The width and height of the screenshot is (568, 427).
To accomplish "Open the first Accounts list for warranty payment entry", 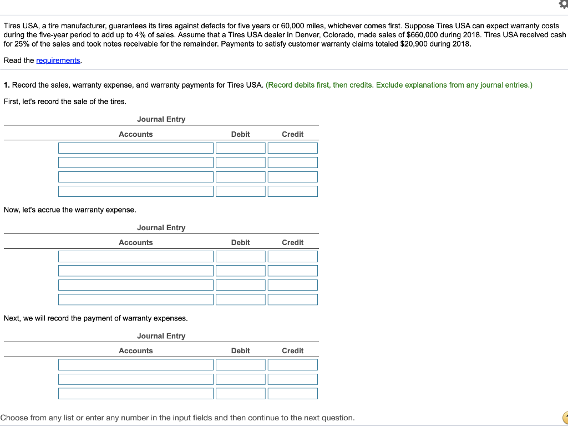I will point(135,364).
